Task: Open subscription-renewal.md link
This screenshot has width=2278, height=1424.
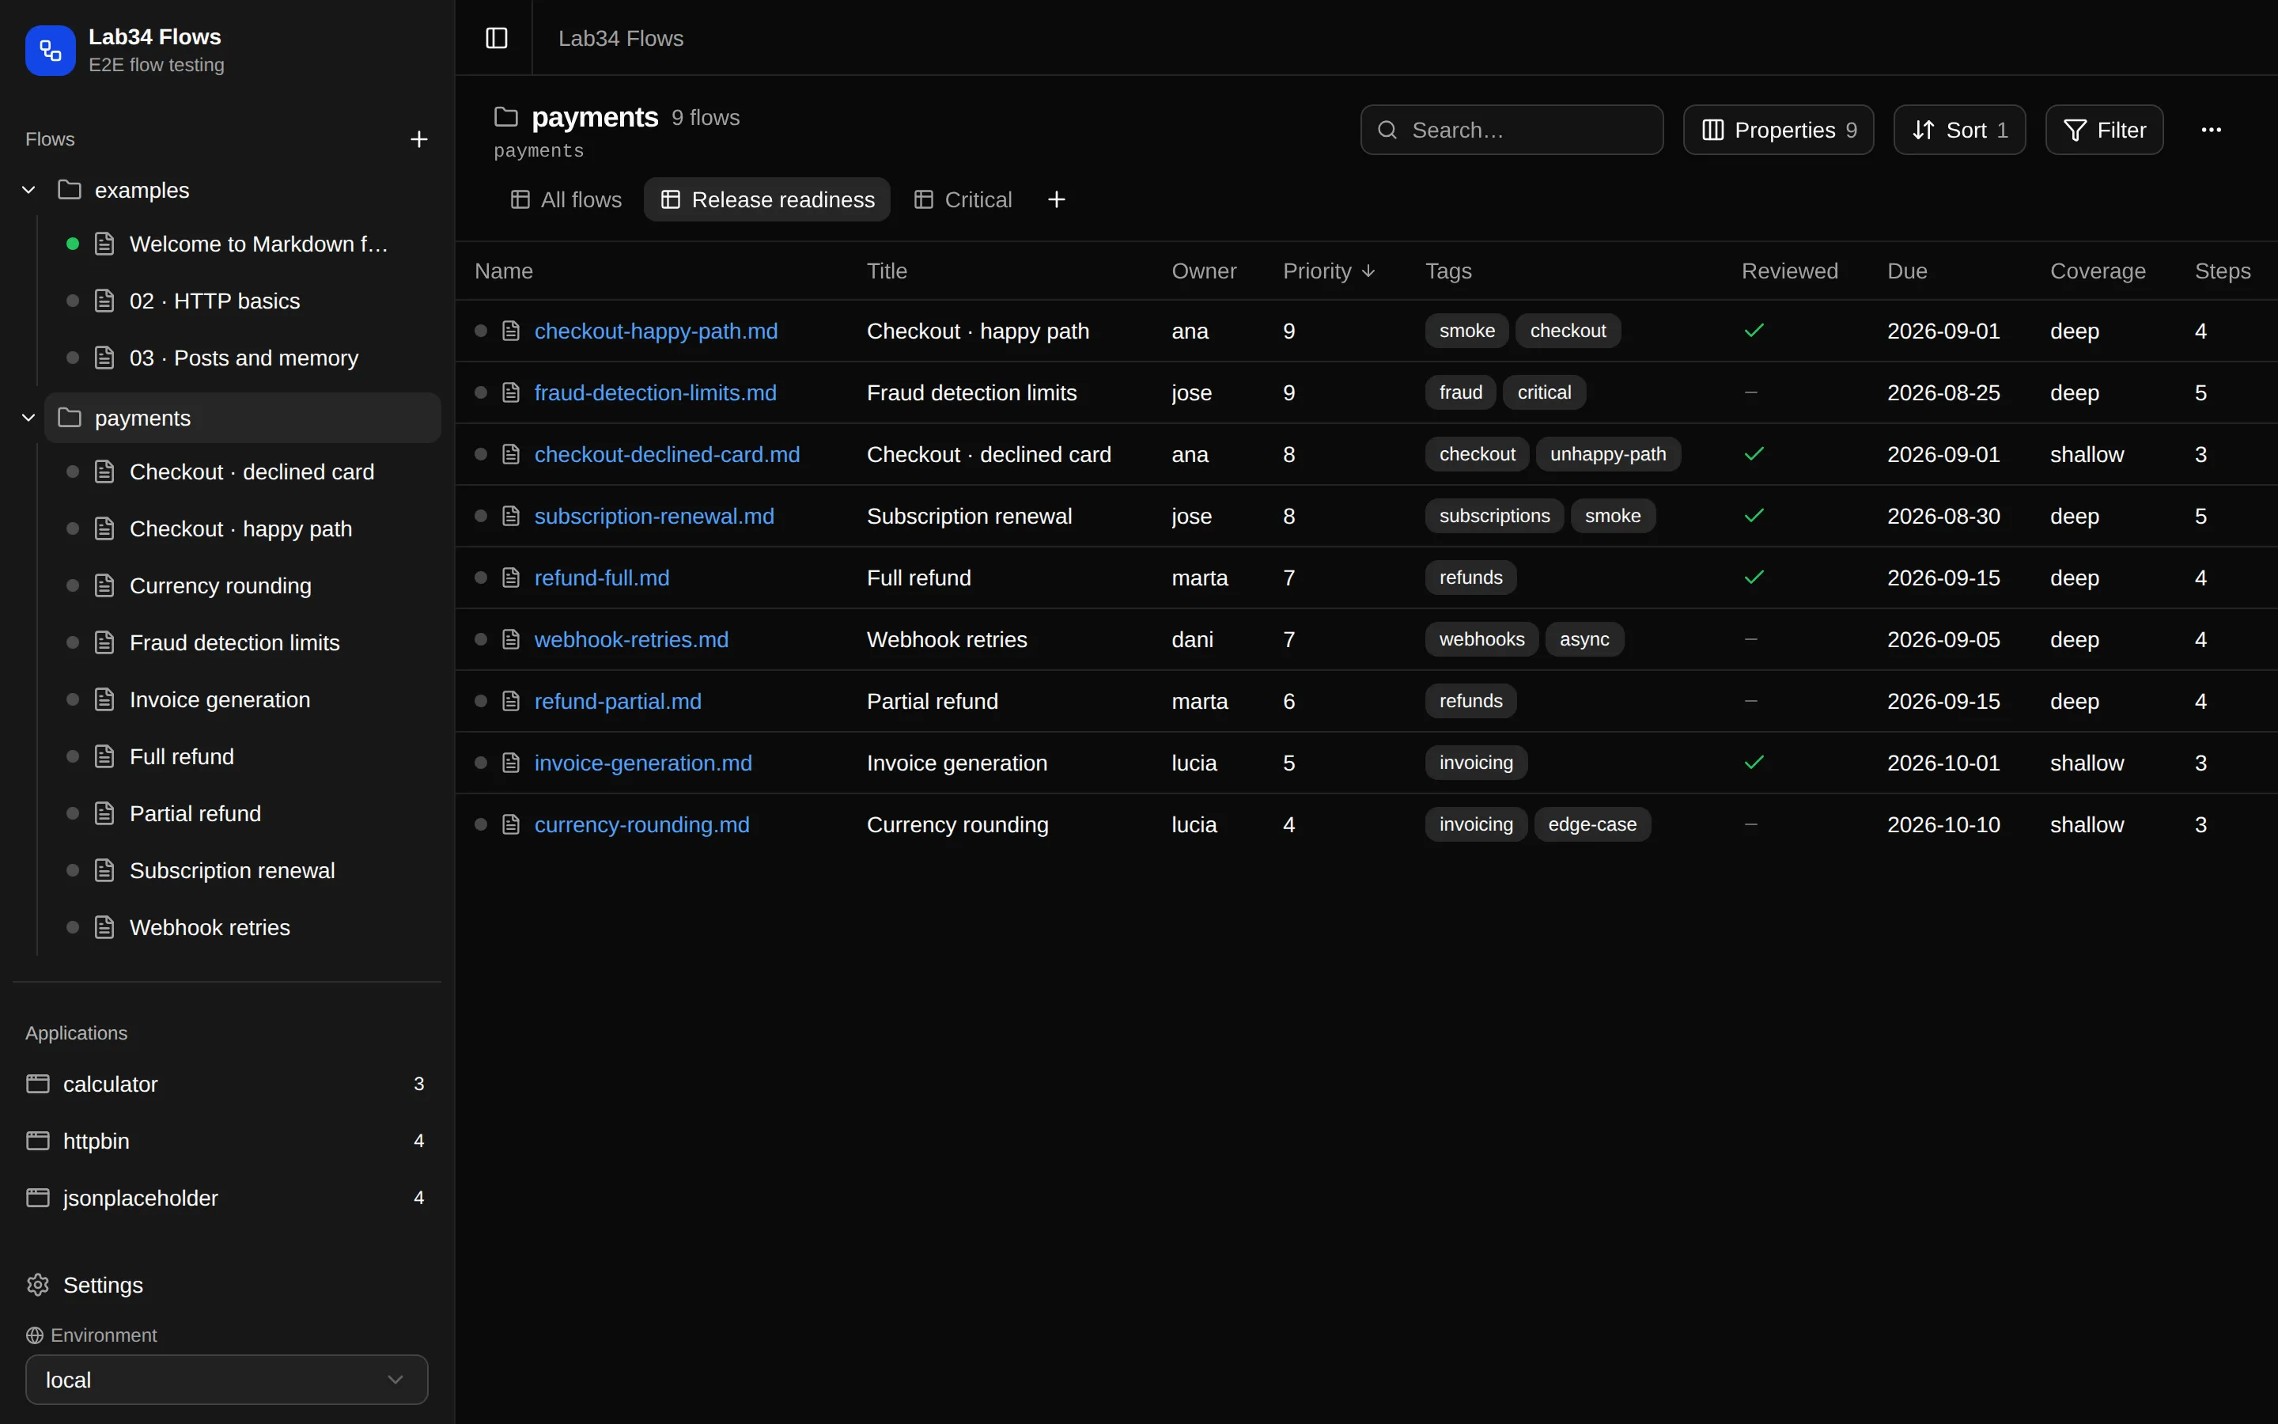Action: click(x=654, y=516)
